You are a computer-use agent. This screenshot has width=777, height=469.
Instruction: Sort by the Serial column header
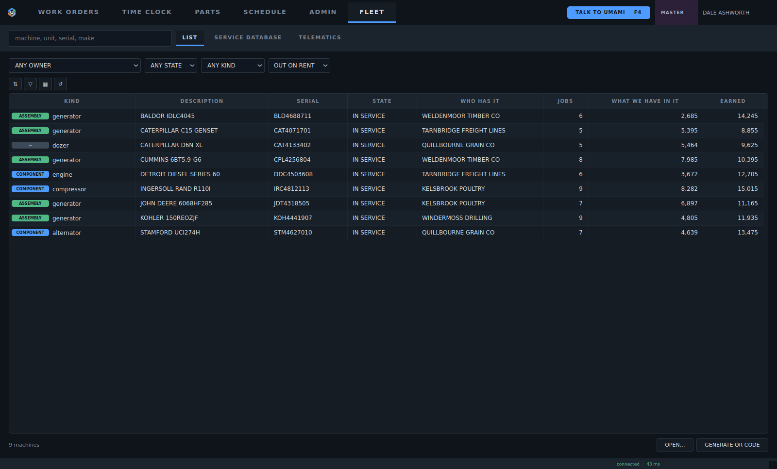tap(308, 101)
